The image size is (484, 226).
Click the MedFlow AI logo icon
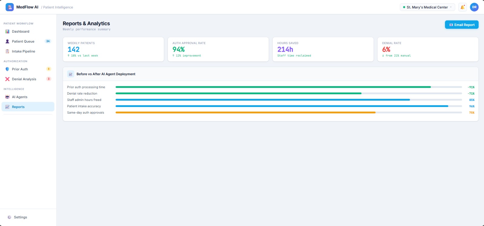pyautogui.click(x=10, y=7)
